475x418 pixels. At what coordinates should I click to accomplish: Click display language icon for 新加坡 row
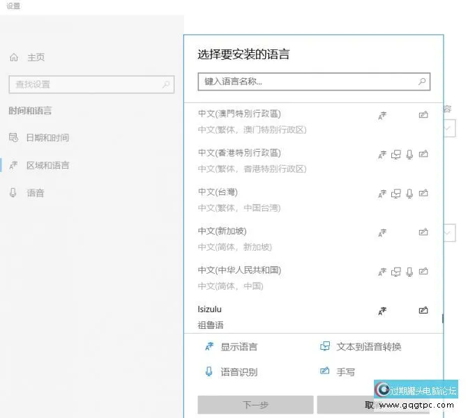click(x=382, y=233)
